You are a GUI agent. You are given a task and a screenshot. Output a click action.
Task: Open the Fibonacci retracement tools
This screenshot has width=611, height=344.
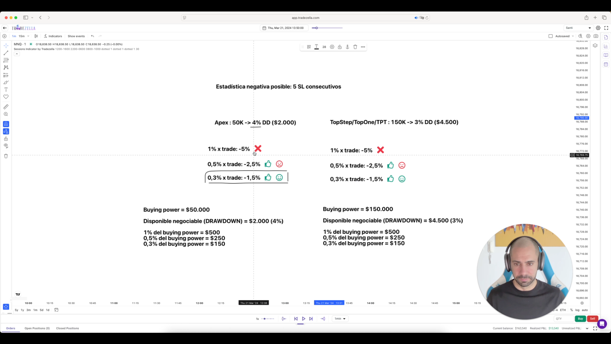[x=6, y=60]
